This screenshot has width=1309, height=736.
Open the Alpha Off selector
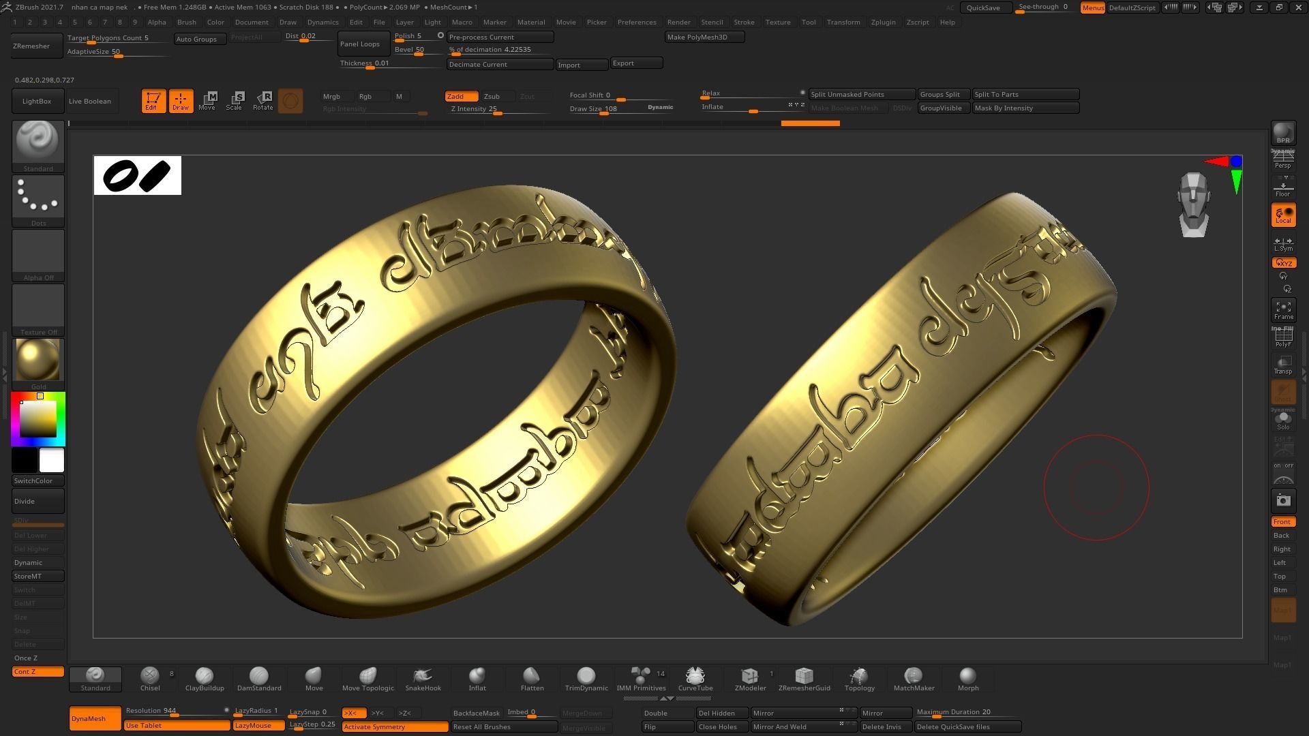click(x=38, y=256)
